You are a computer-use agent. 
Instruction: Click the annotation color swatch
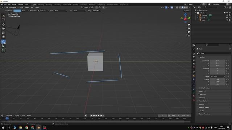[x=17, y=11]
